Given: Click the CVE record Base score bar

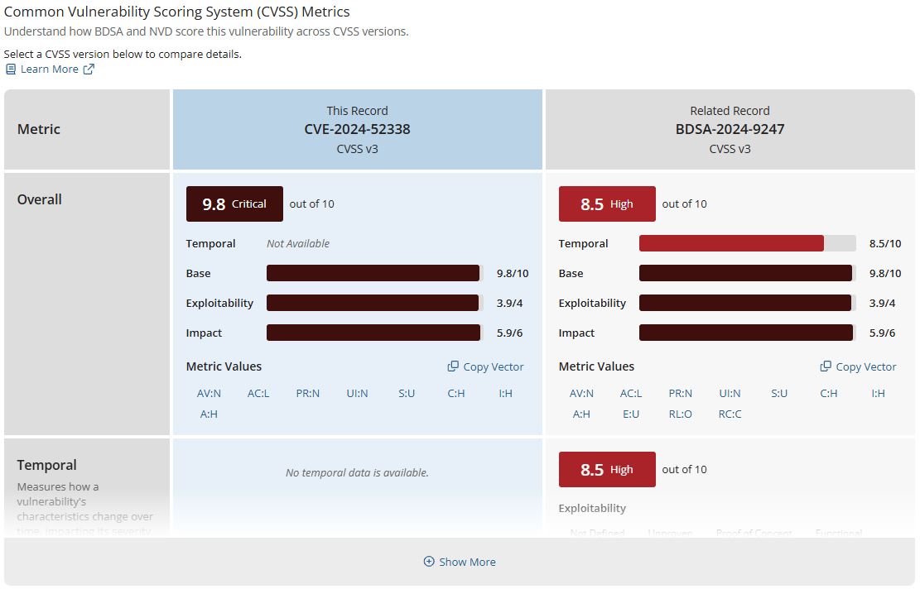Looking at the screenshot, I should coord(375,273).
